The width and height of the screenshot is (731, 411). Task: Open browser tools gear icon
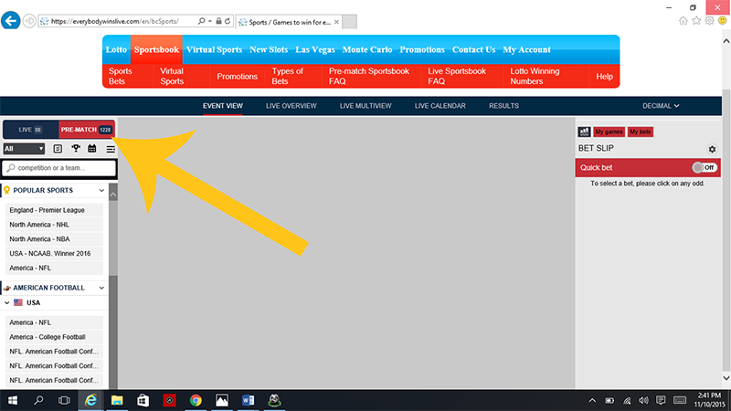[709, 20]
